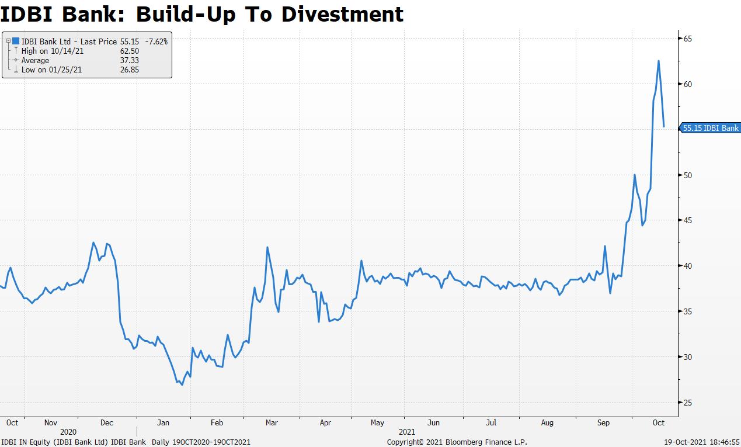The width and height of the screenshot is (741, 447).
Task: Click the 'Jan' label on time axis
Action: pyautogui.click(x=163, y=422)
